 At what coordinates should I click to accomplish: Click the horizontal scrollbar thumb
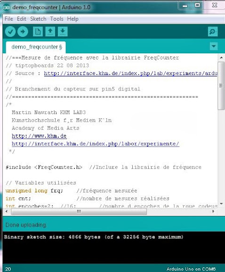tap(79, 212)
